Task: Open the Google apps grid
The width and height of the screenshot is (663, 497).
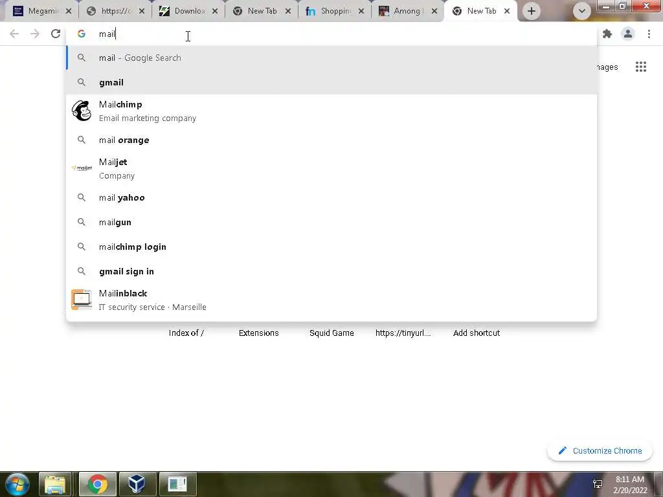Action: click(641, 67)
